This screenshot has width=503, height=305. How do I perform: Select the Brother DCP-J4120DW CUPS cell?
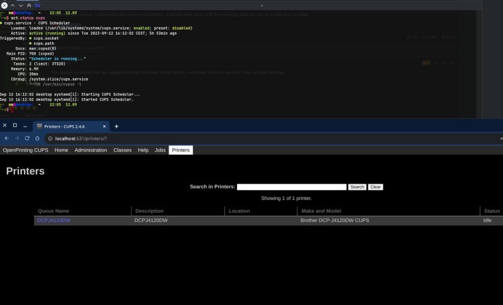click(x=335, y=220)
